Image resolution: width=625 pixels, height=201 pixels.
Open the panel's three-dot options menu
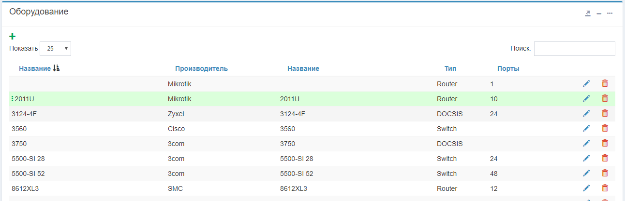coord(610,13)
